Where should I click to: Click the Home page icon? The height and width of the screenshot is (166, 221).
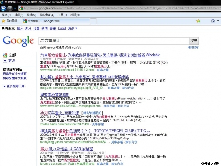(213, 21)
